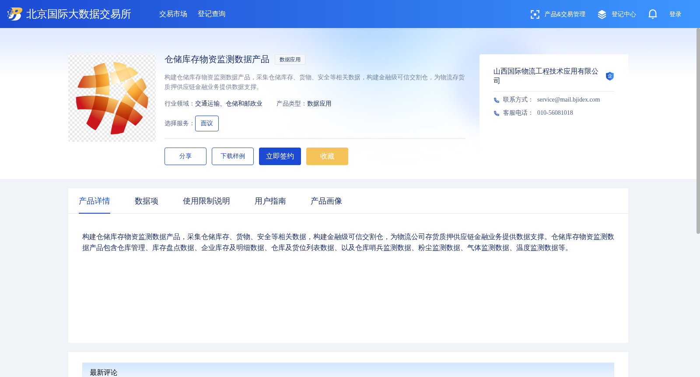The height and width of the screenshot is (377, 700).
Task: Click the 登录 link
Action: coord(675,14)
